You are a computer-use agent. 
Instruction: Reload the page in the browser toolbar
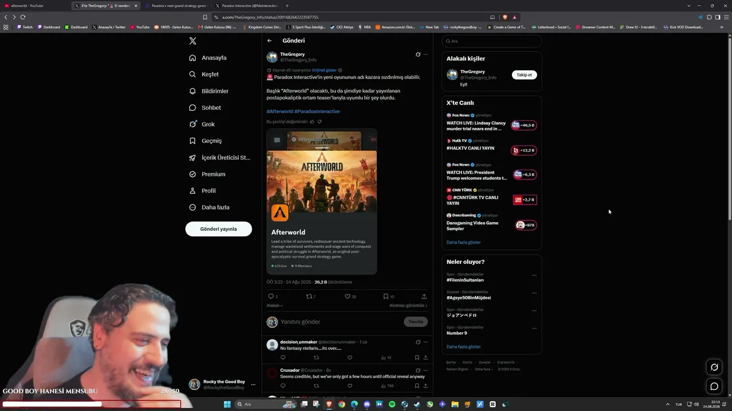click(x=23, y=17)
